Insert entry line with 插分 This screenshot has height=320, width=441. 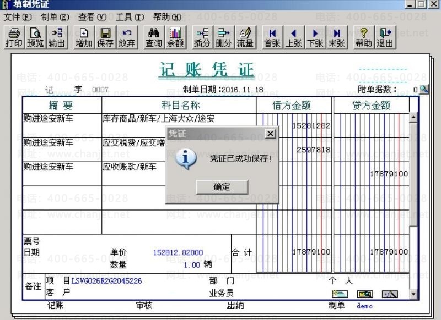(202, 37)
